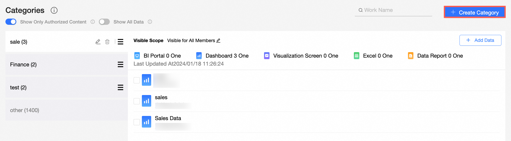Click the dashboard icon of sales row
Viewport: 511px width, 141px height.
click(147, 101)
